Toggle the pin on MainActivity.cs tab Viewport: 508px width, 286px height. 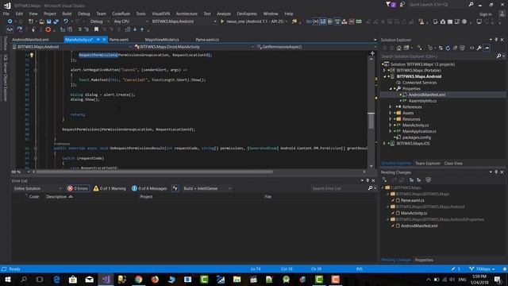(98, 40)
